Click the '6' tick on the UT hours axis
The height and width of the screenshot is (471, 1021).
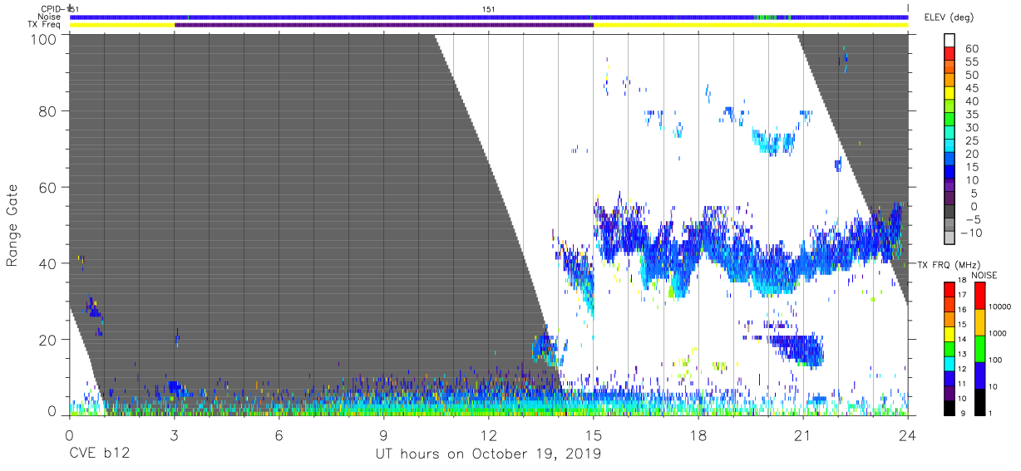point(279,435)
